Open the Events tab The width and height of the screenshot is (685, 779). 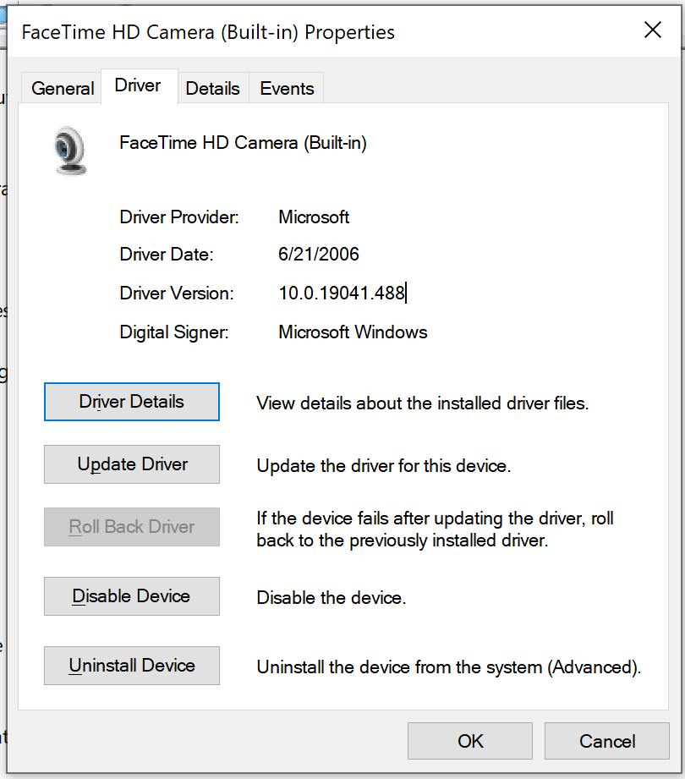pyautogui.click(x=286, y=88)
